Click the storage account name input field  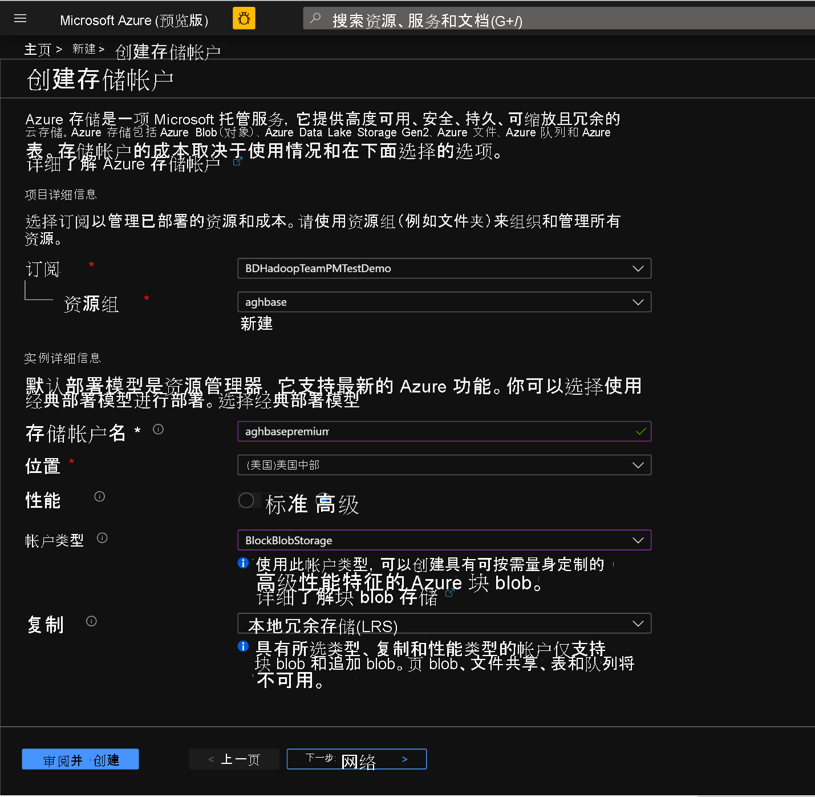444,431
